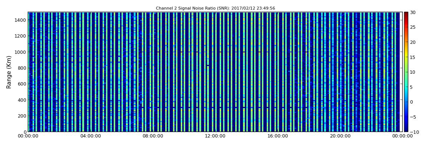Click the 08:00:00 time axis label
This screenshot has width=426, height=150.
tap(153, 136)
